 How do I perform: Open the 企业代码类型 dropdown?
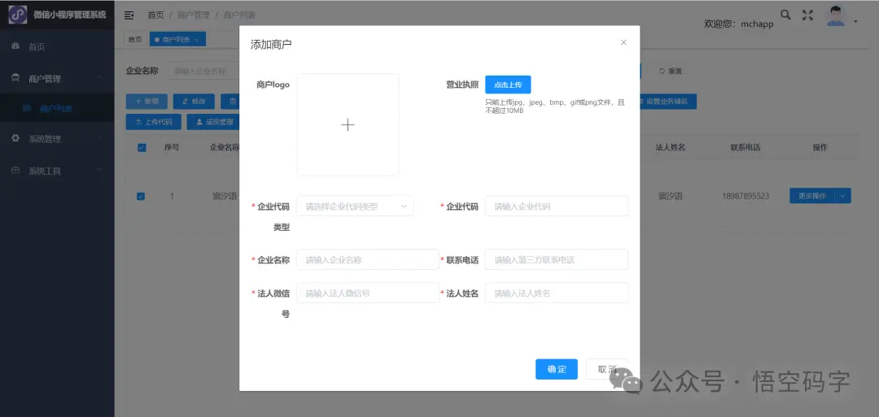coord(355,206)
